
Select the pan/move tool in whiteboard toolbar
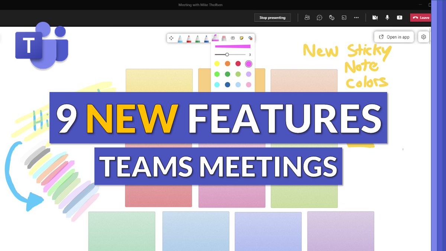point(171,38)
